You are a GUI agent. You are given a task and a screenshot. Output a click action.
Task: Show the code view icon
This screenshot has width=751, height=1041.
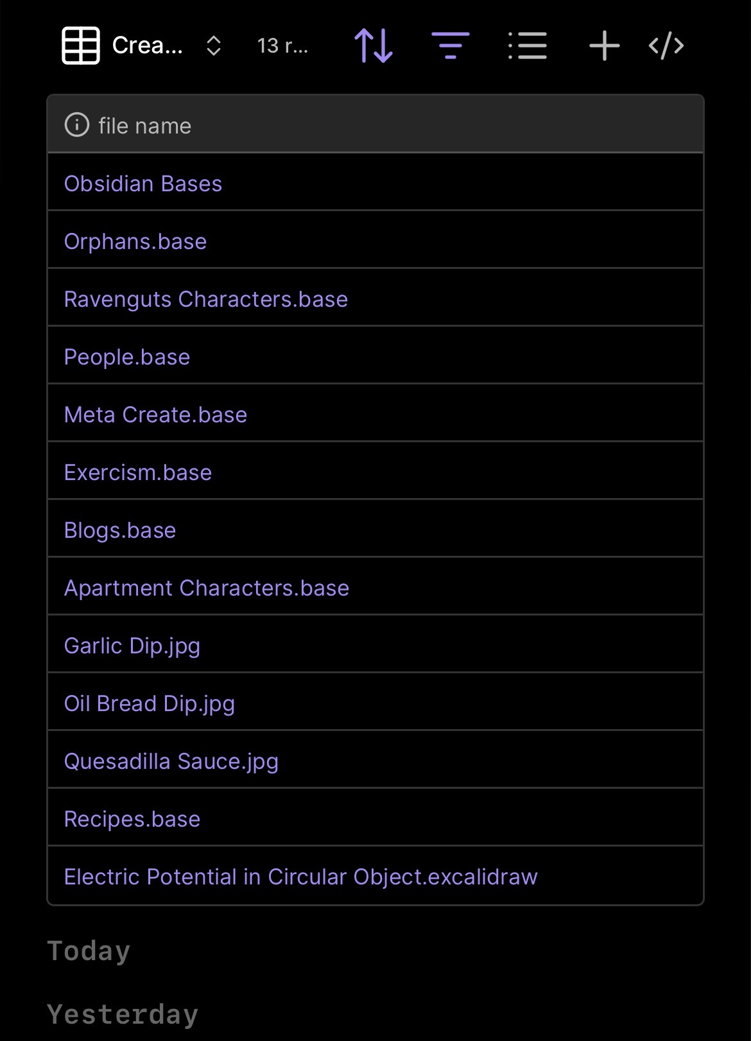point(666,46)
